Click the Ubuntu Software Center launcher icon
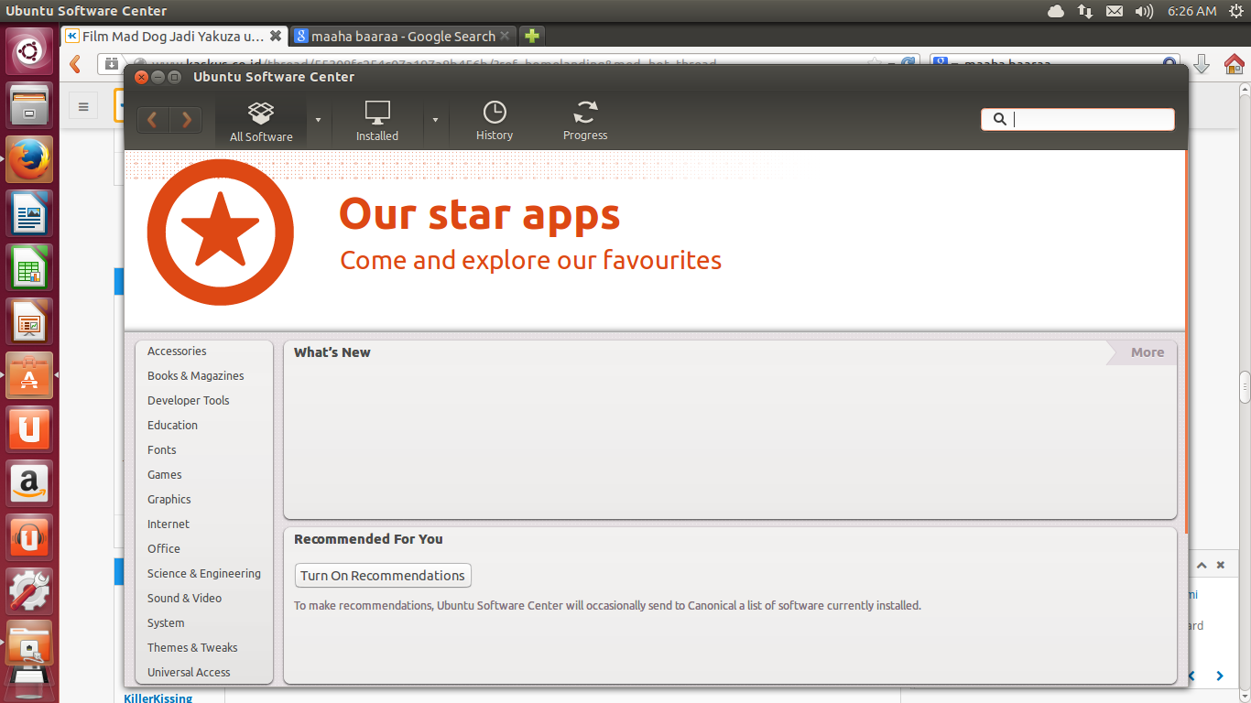This screenshot has height=703, width=1251. pyautogui.click(x=30, y=375)
